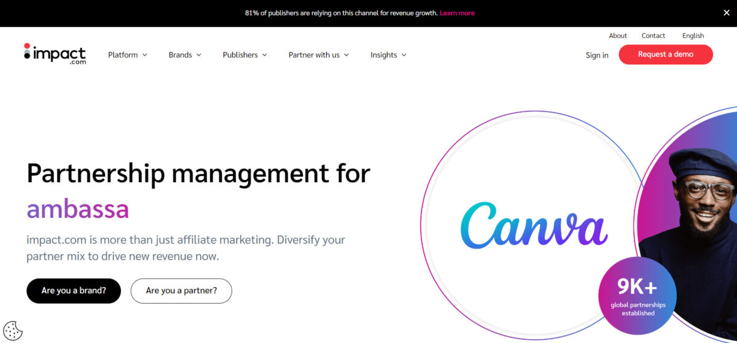Click the Request a demo button
This screenshot has width=737, height=343.
click(666, 54)
